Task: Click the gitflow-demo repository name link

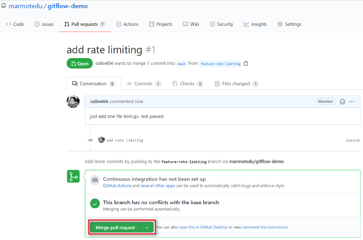Action: (x=68, y=6)
